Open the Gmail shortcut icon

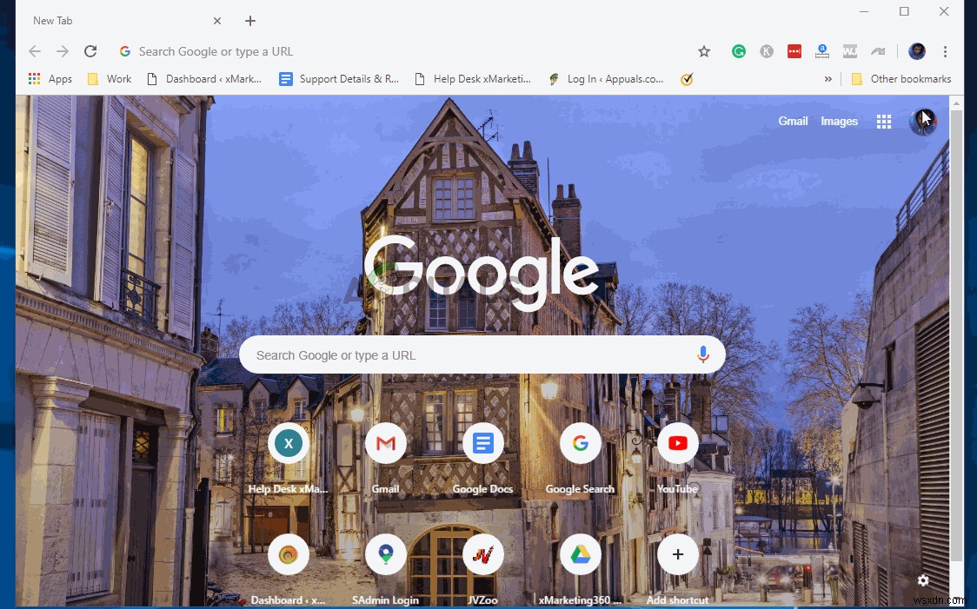tap(385, 443)
